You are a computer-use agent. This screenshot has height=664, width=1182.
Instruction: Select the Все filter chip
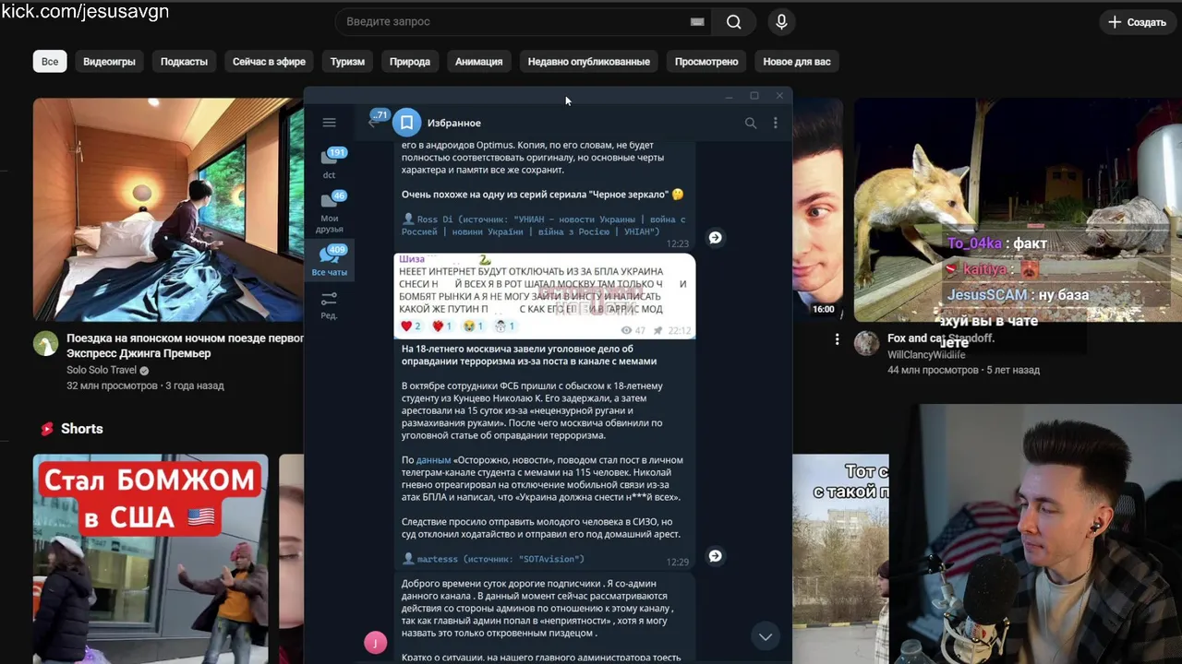coord(50,62)
